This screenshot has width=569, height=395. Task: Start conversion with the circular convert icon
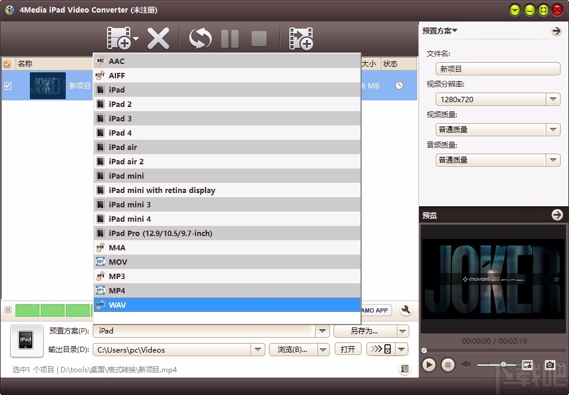[x=200, y=38]
